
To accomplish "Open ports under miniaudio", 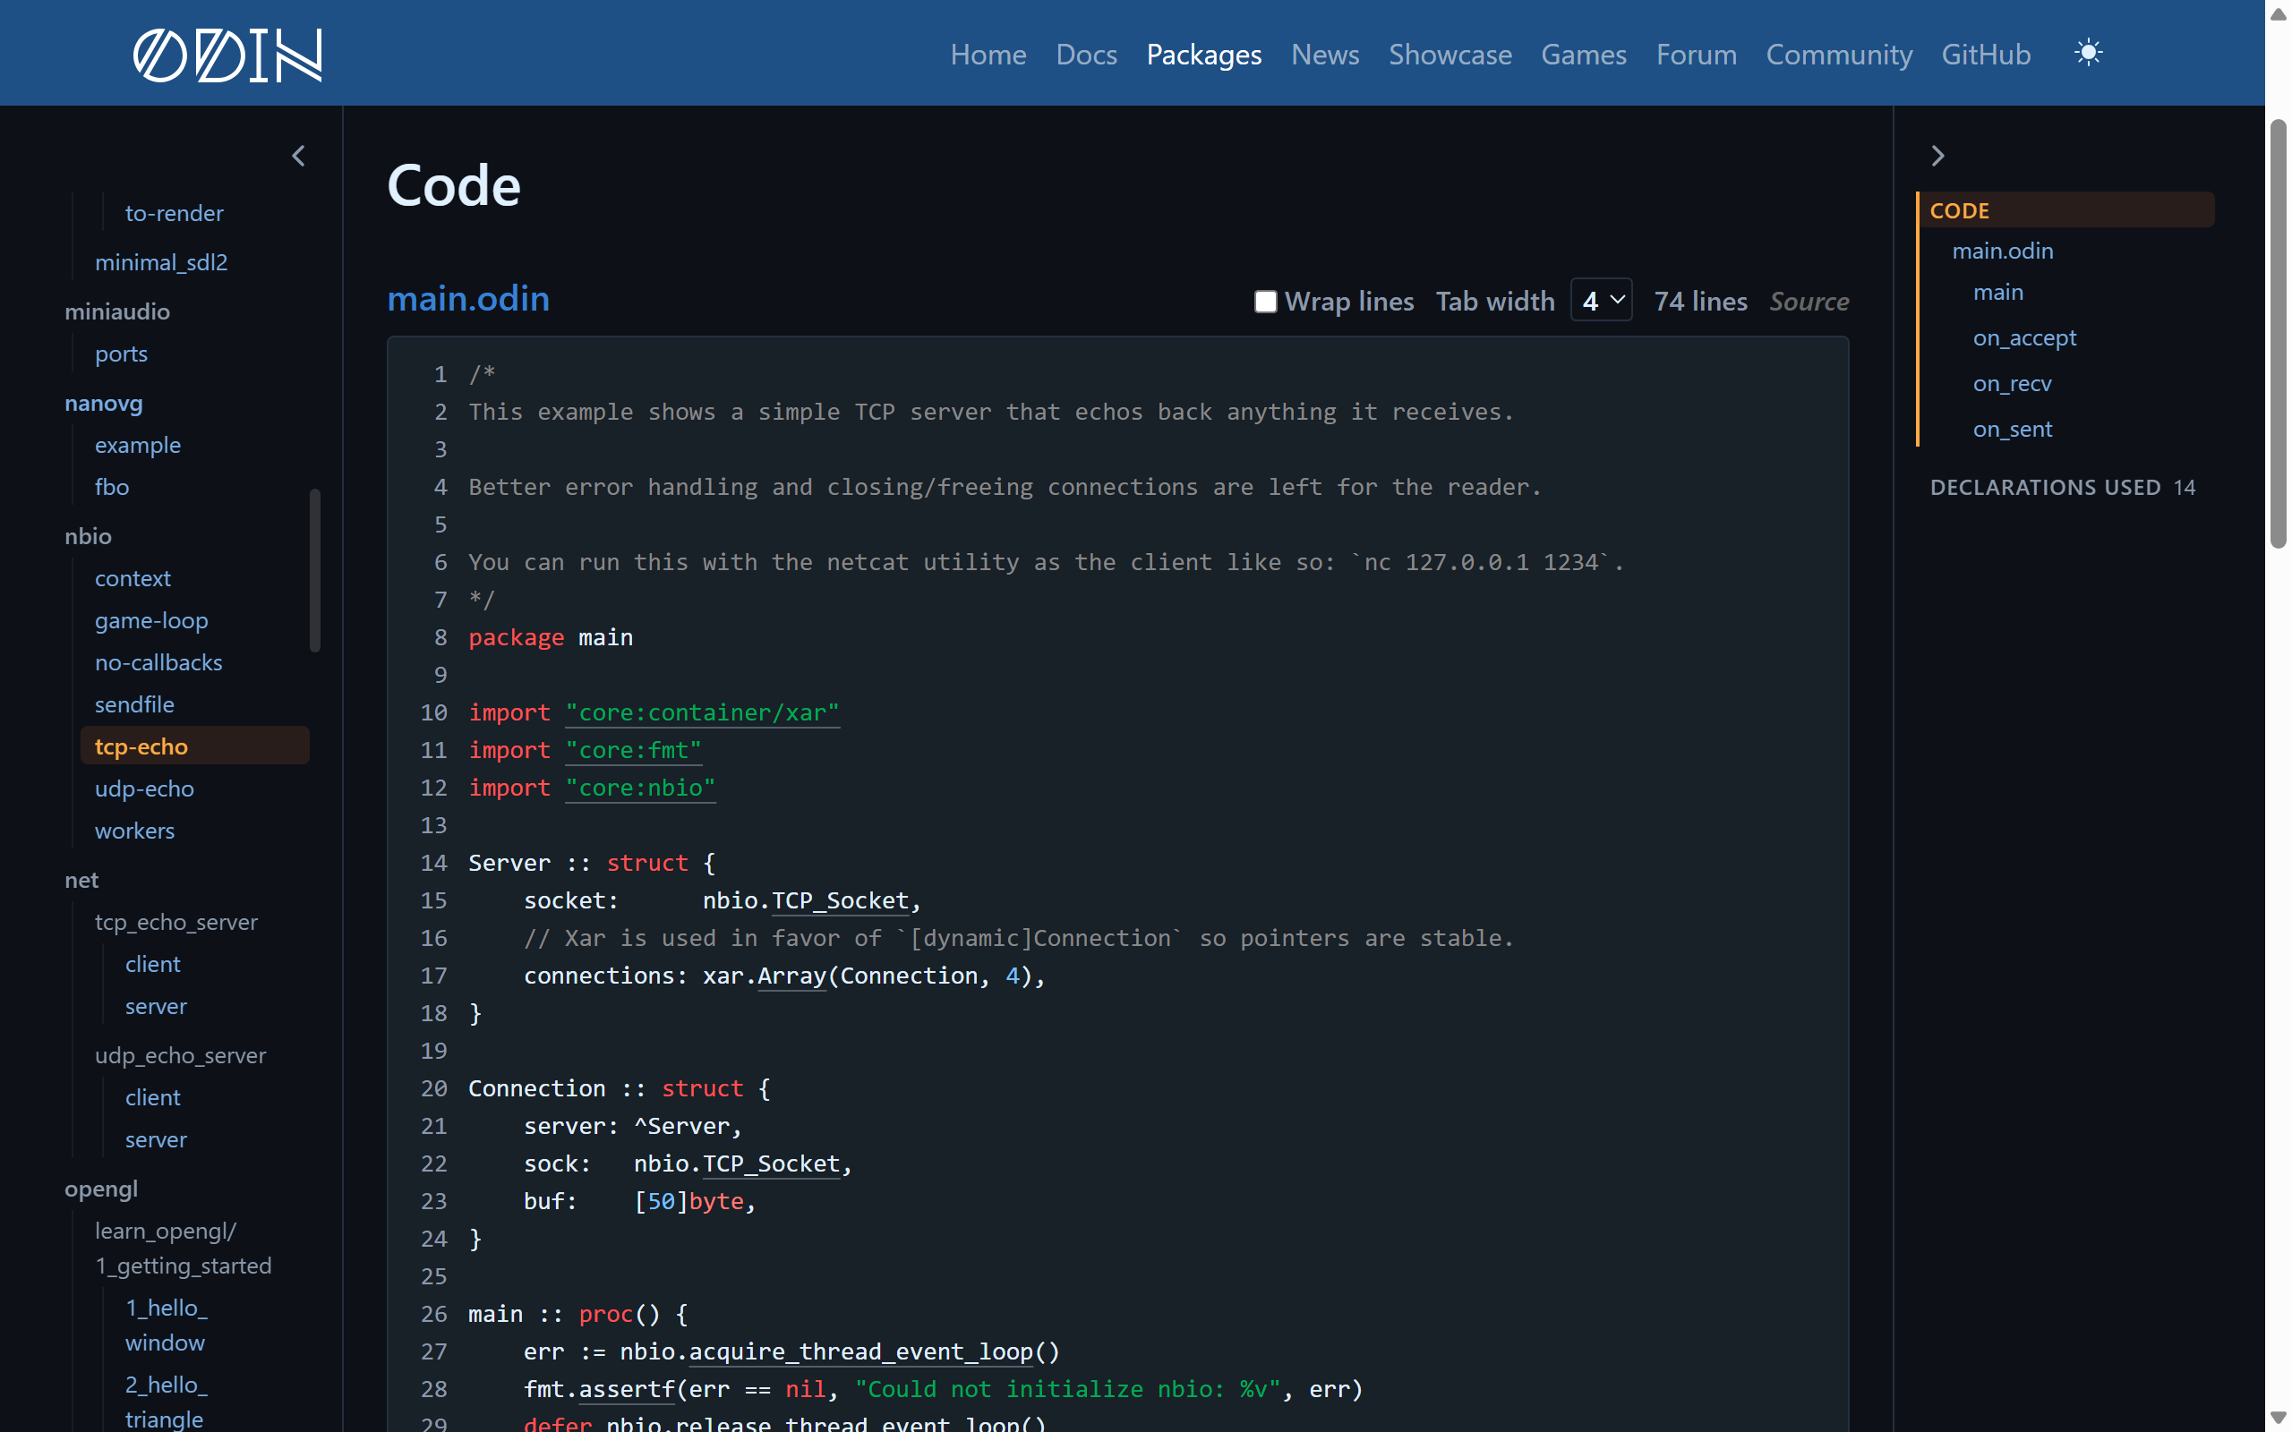I will pos(121,354).
